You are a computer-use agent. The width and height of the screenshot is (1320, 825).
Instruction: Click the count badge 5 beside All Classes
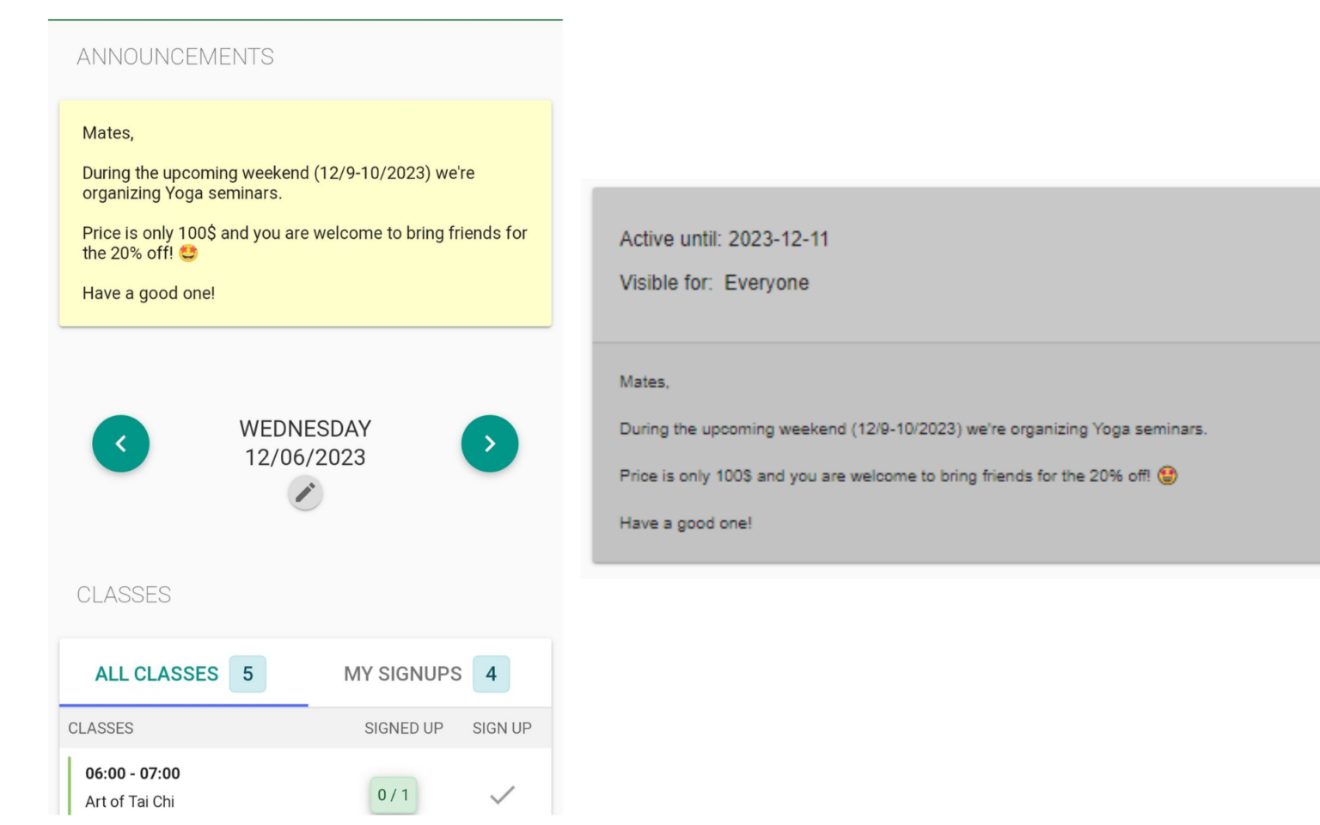pos(247,674)
